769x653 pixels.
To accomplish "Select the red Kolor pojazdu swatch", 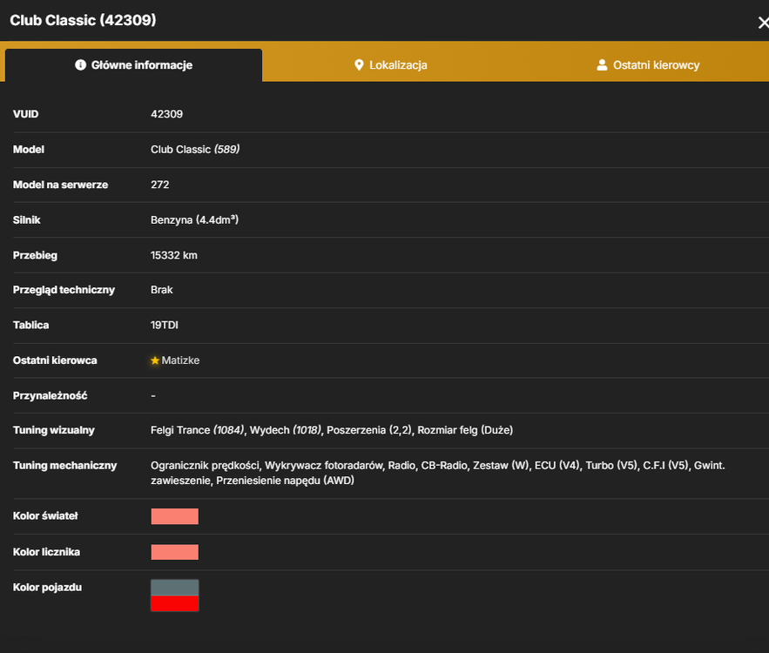I will [x=174, y=603].
